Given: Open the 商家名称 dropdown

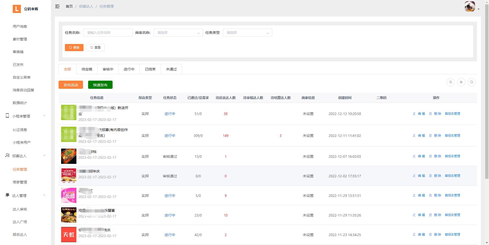Looking at the screenshot, I should 178,33.
